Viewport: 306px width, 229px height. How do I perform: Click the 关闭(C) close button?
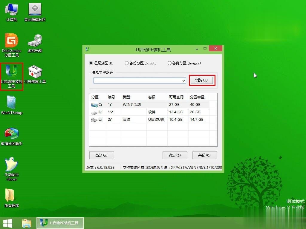click(x=204, y=155)
